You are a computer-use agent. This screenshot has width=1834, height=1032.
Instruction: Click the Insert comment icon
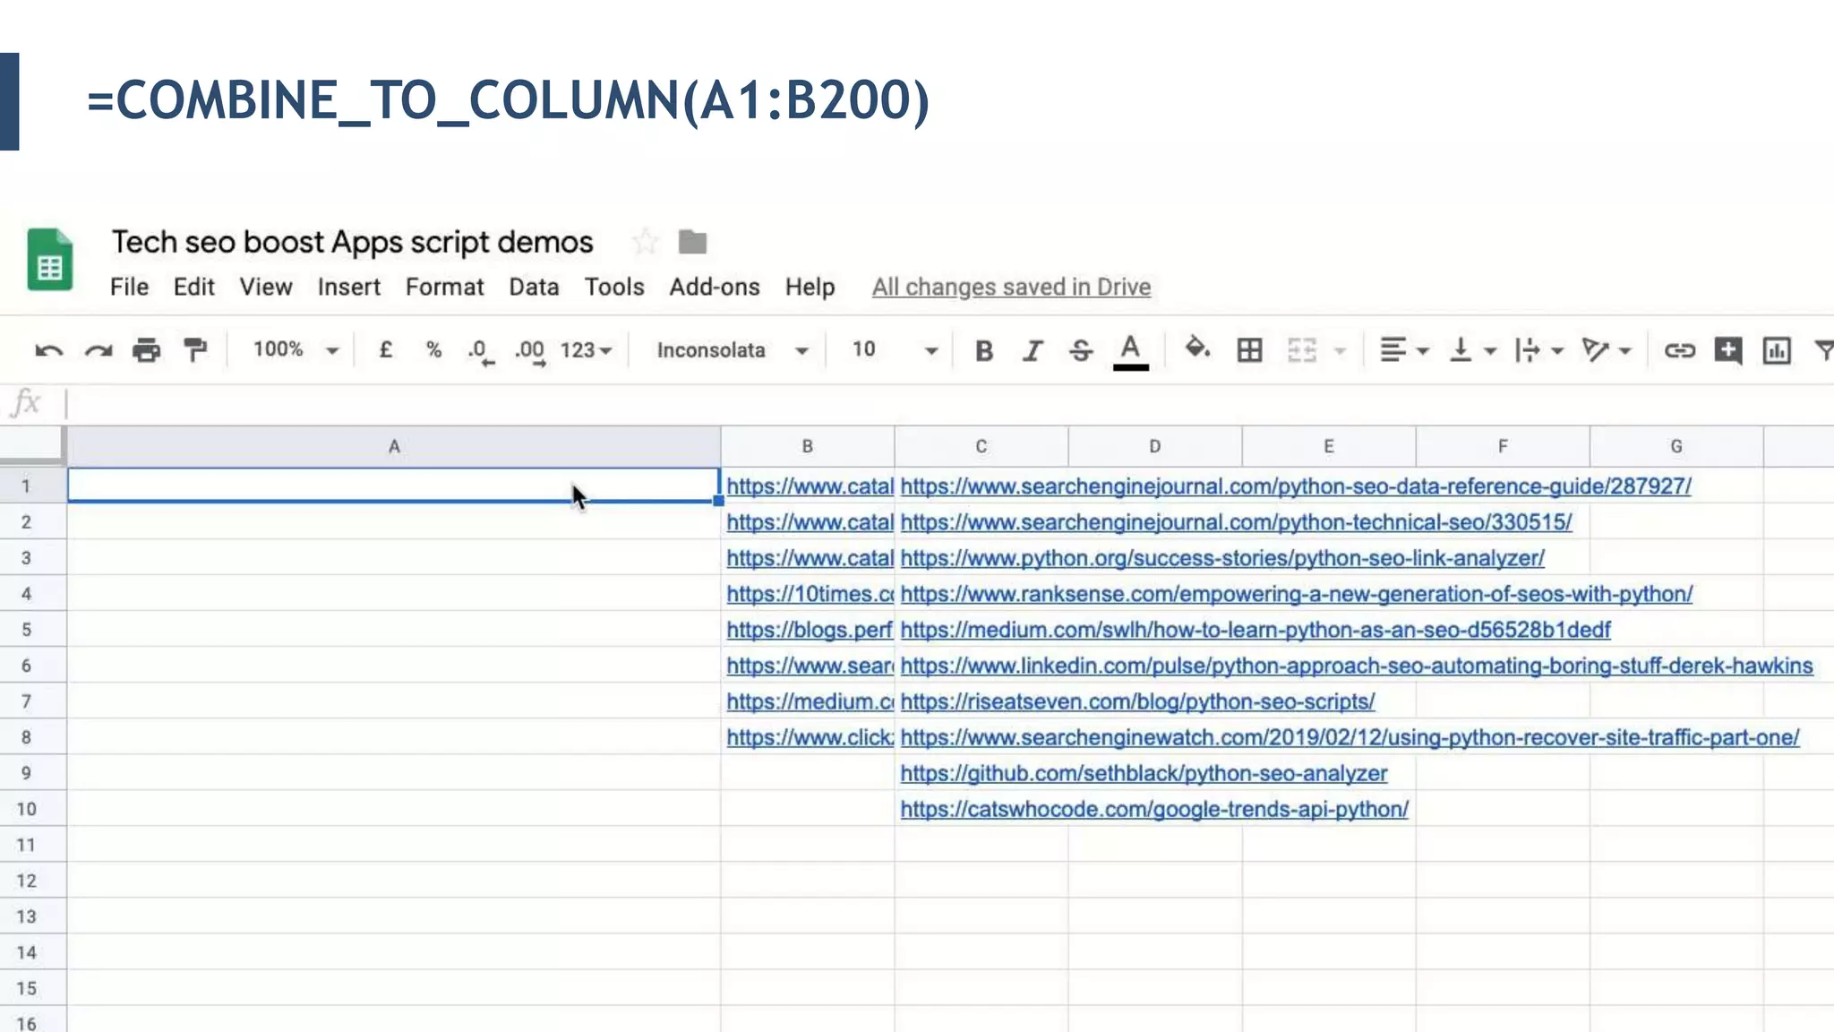coord(1727,350)
